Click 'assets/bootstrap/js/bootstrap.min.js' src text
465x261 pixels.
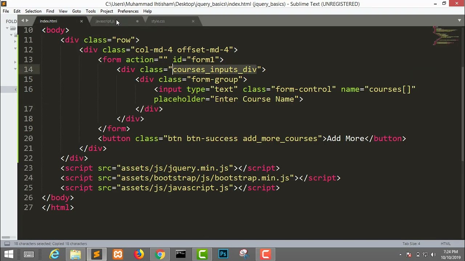click(205, 178)
